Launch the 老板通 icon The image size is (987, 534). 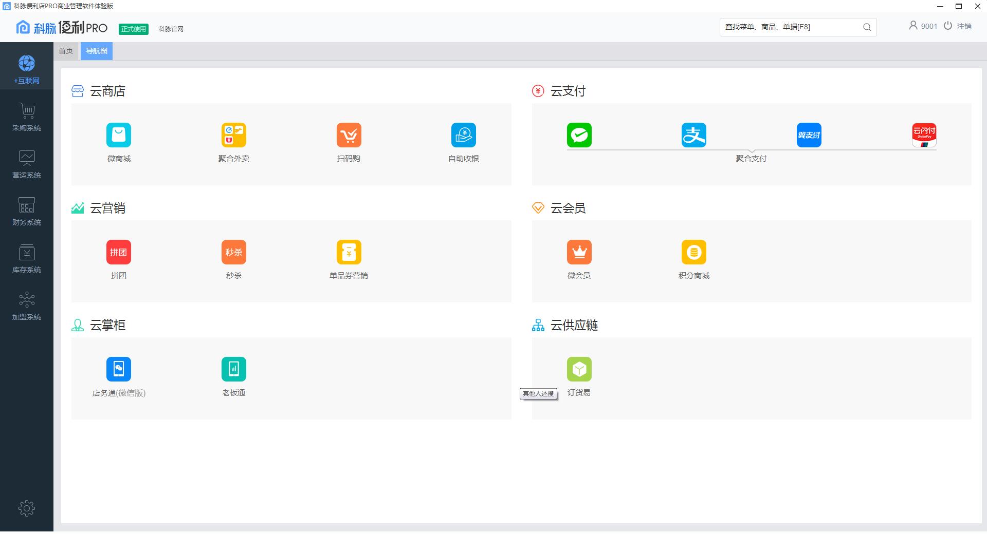234,369
